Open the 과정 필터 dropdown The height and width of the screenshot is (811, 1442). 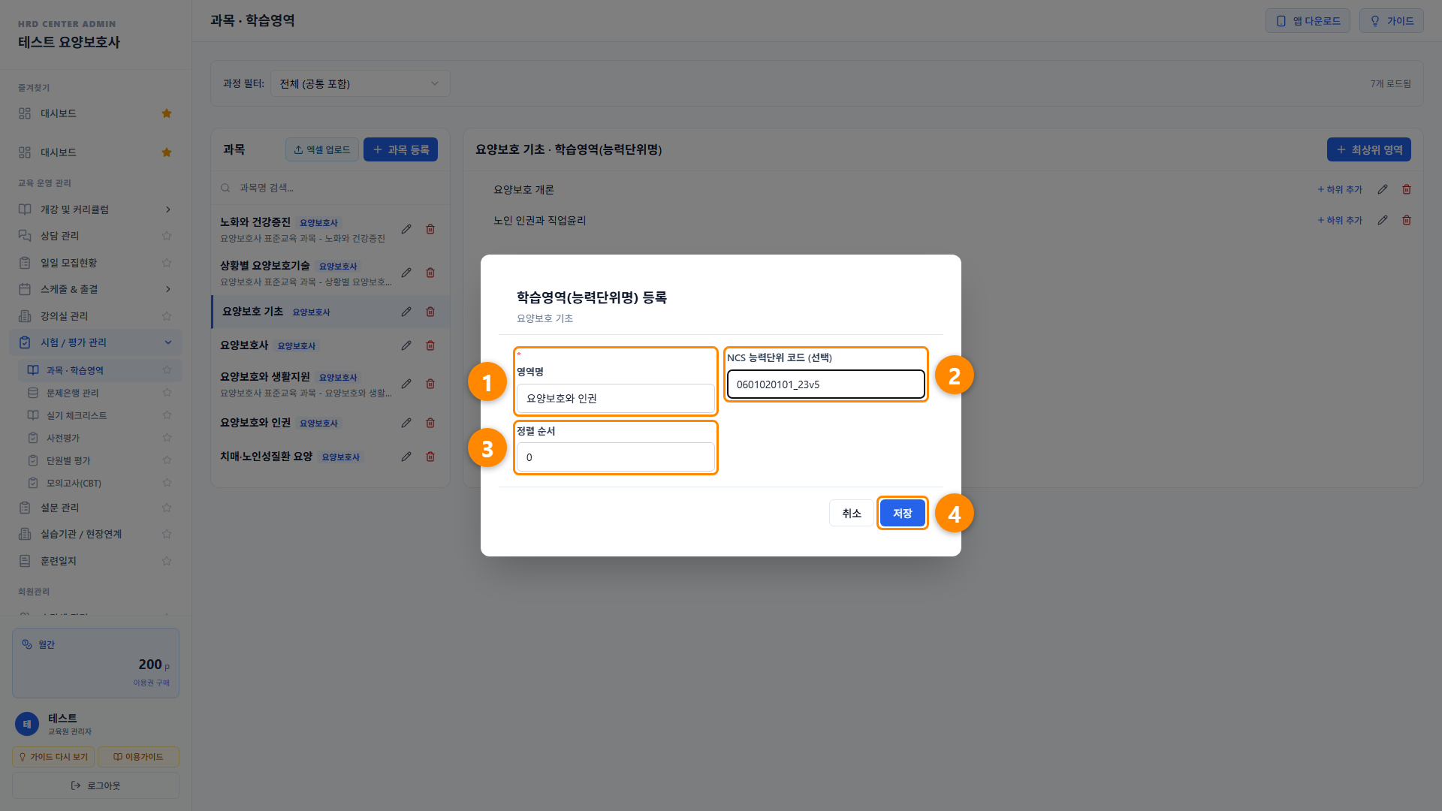coord(360,83)
